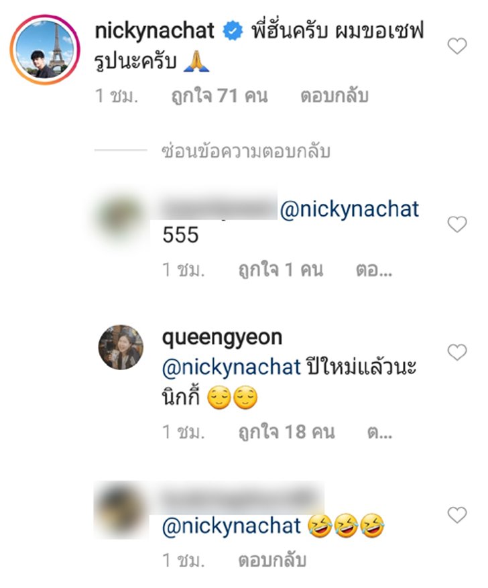488x588 pixels.
Task: Tap truncated reply button on 555 comment
Action: tap(373, 270)
